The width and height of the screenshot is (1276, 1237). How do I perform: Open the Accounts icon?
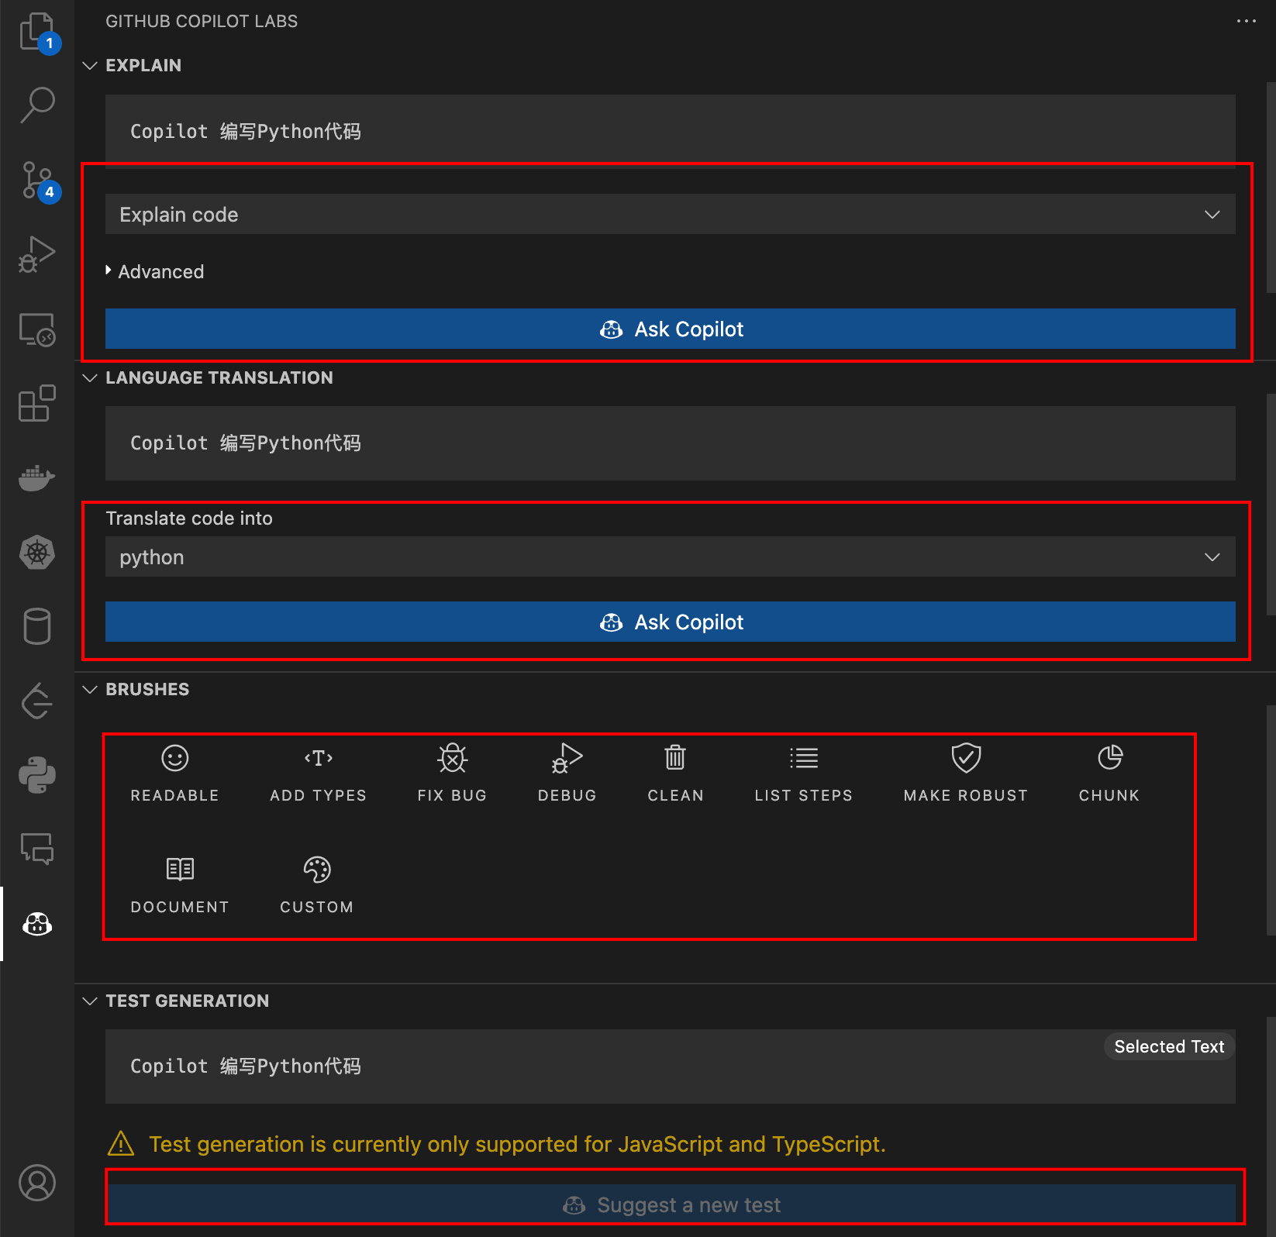point(37,1184)
